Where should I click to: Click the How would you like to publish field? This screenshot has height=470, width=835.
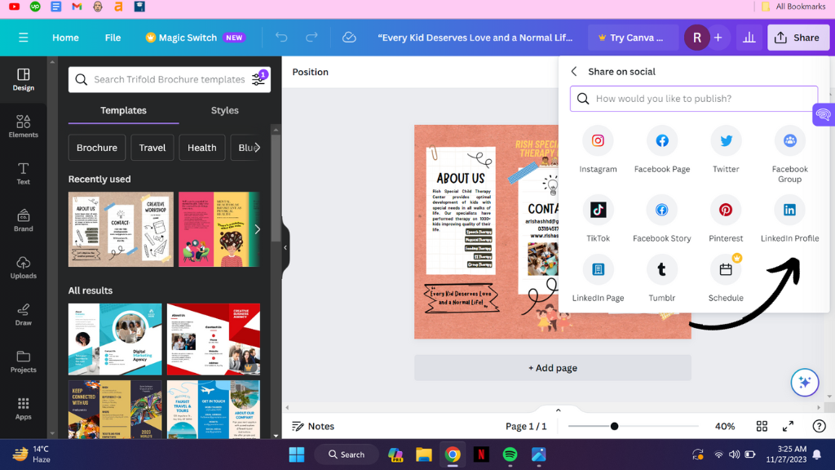(694, 99)
